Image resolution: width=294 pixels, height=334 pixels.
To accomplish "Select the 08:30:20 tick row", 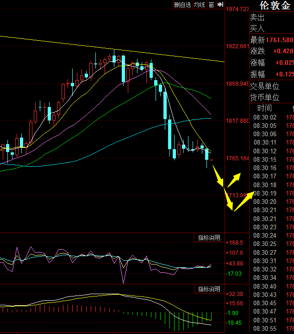I will pyautogui.click(x=274, y=202).
